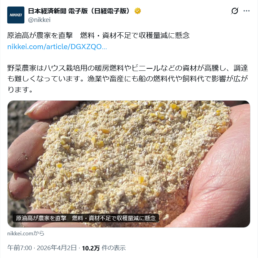The height and width of the screenshot is (258, 258).
Task: Click the gold verified badge
Action: pyautogui.click(x=137, y=11)
